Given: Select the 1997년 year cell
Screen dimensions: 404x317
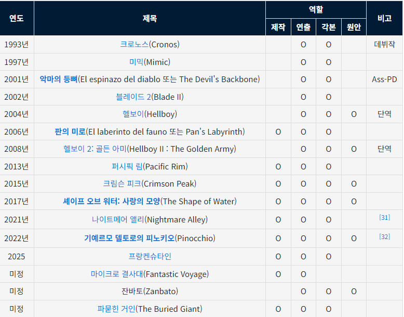Looking at the screenshot, I should point(17,62).
